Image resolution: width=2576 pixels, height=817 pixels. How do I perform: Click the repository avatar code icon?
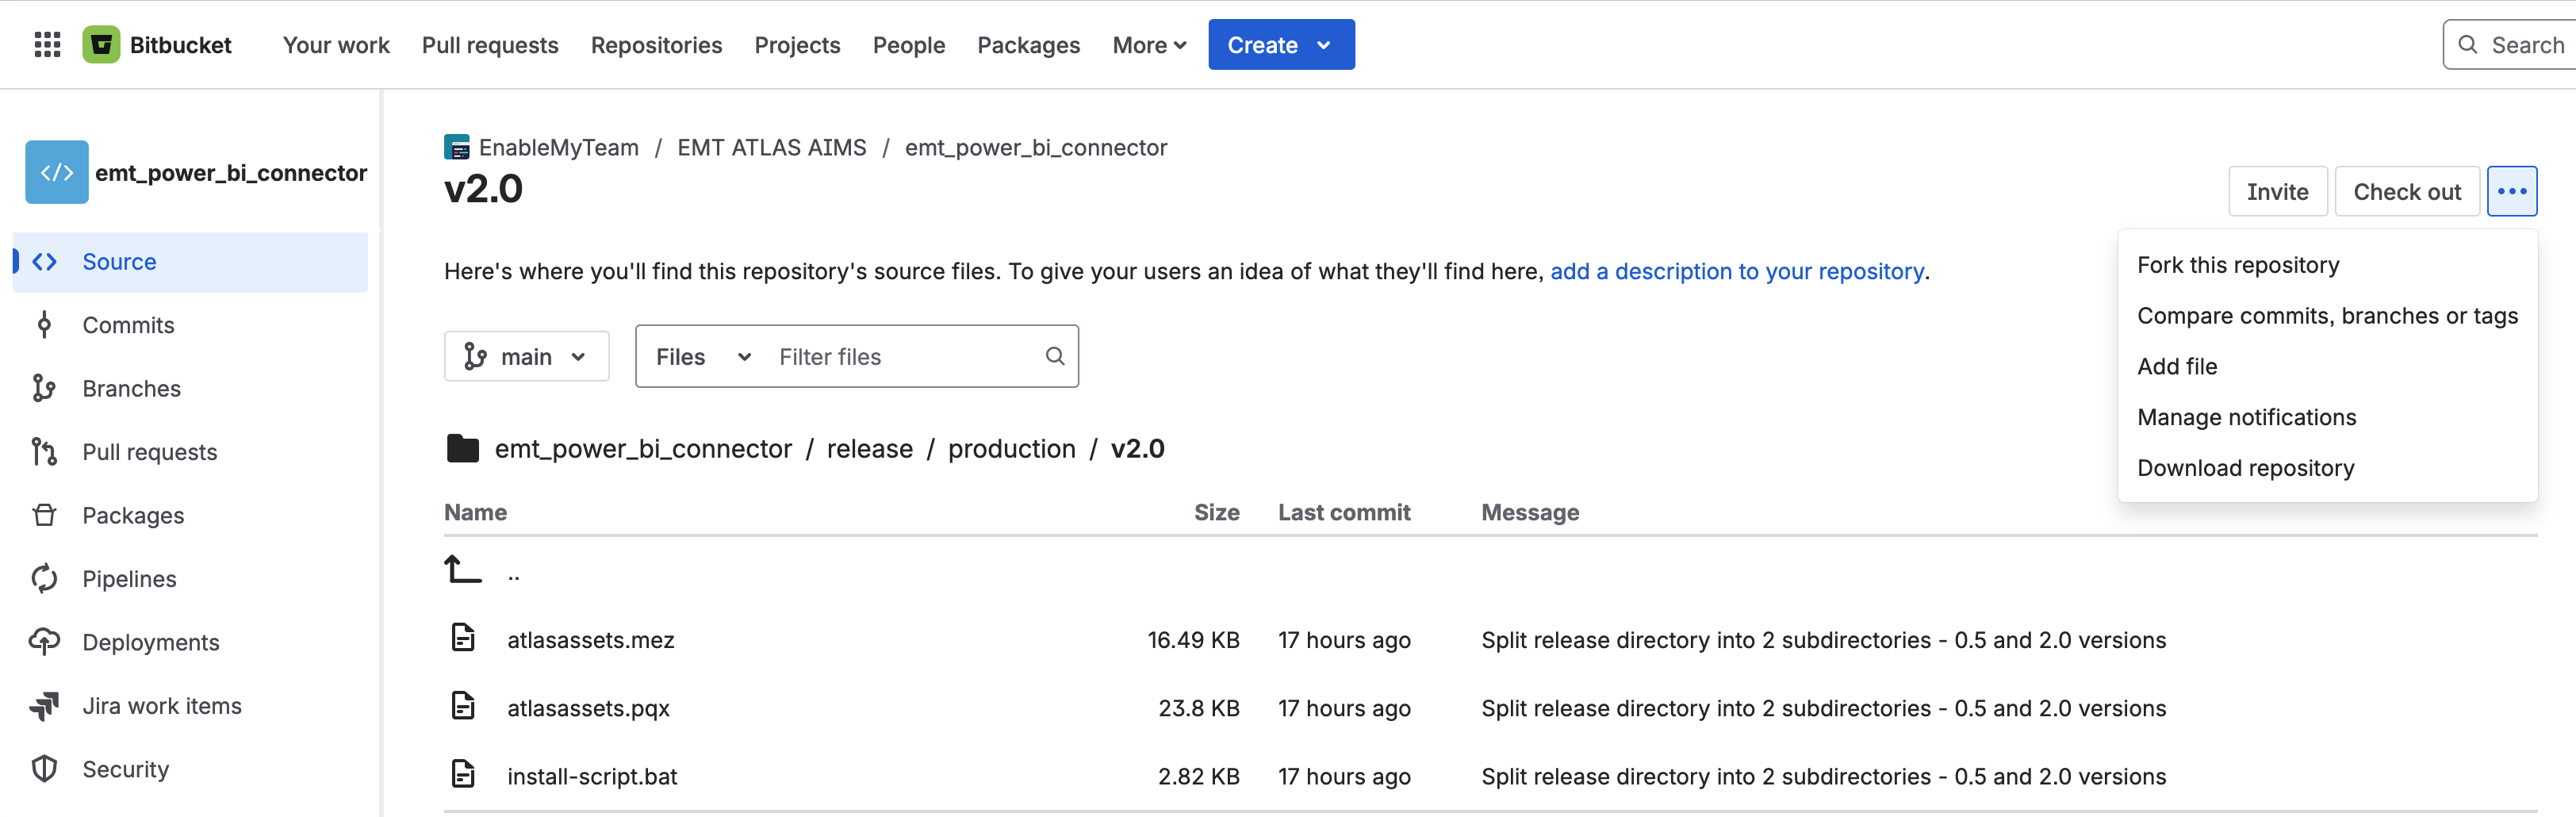[x=57, y=172]
